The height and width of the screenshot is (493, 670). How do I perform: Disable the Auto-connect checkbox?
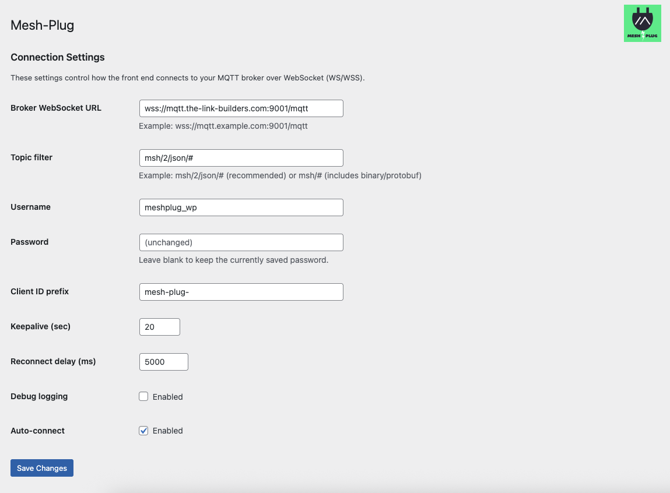(x=143, y=431)
